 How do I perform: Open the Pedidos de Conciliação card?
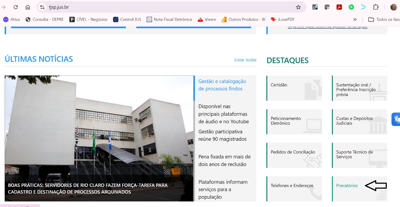294,155
